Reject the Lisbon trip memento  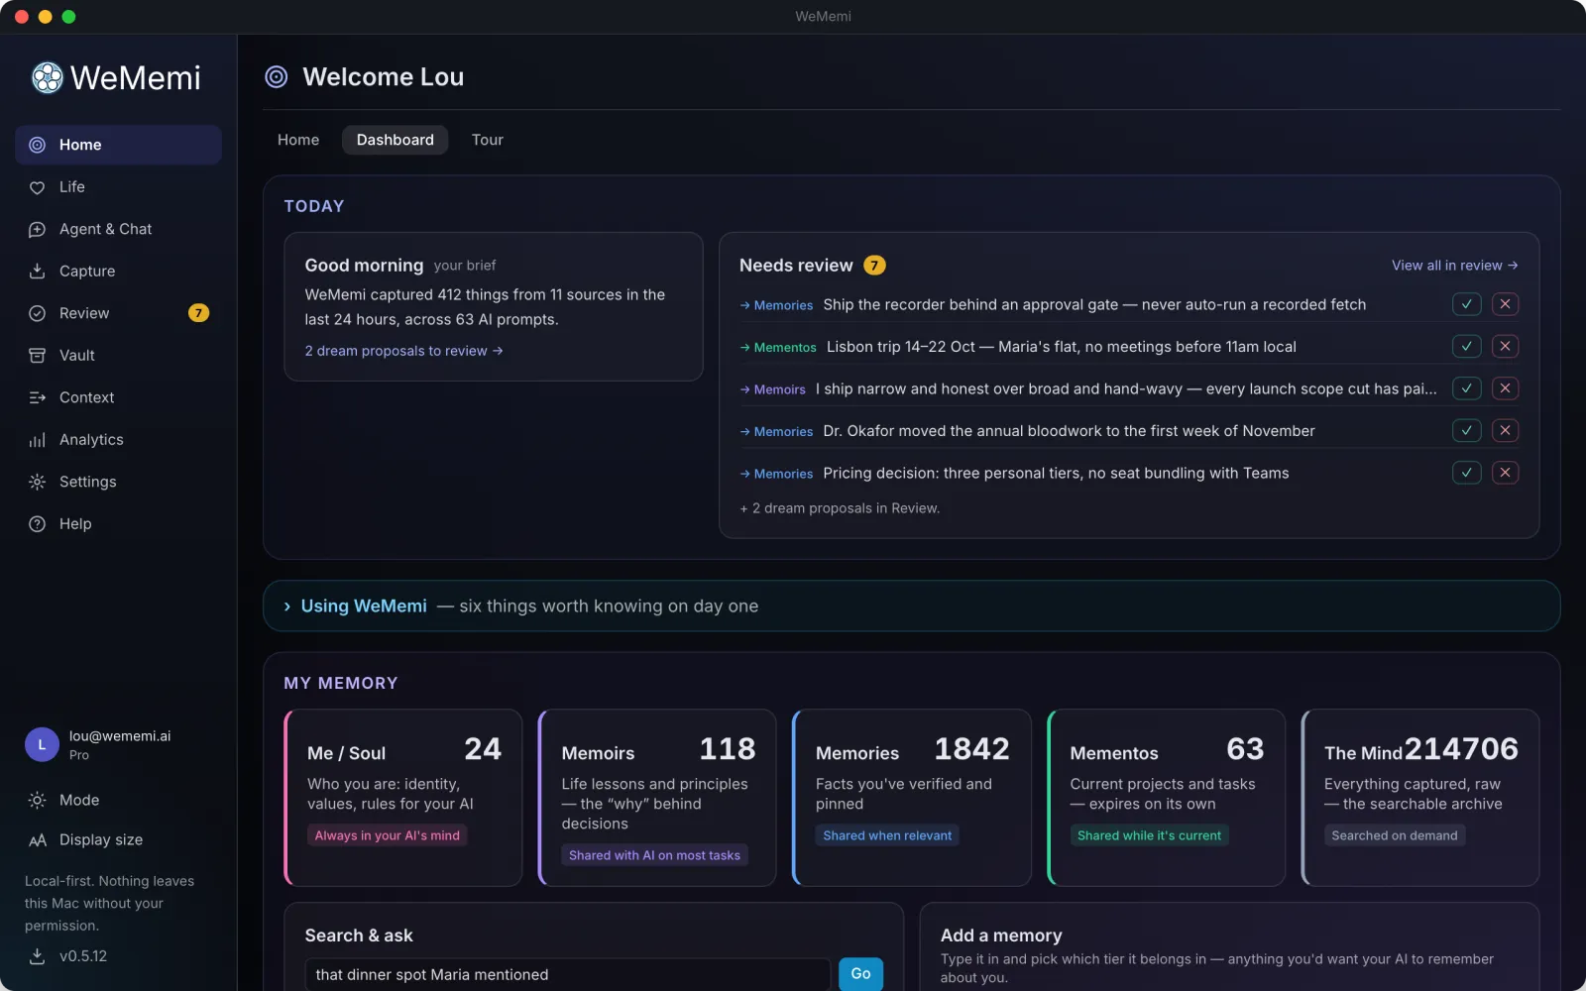coord(1505,347)
